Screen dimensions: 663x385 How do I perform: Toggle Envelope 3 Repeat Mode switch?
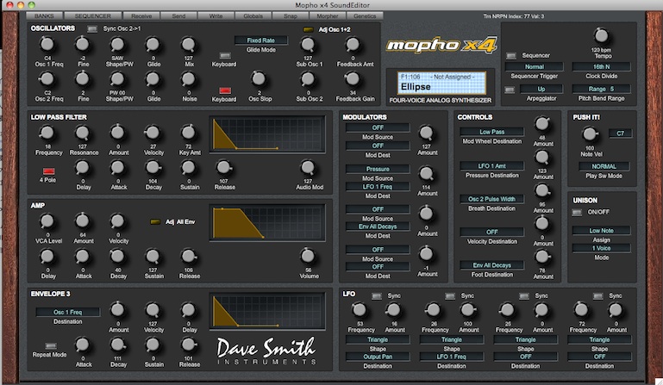point(50,345)
